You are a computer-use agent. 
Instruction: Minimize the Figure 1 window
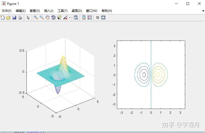point(176,4)
